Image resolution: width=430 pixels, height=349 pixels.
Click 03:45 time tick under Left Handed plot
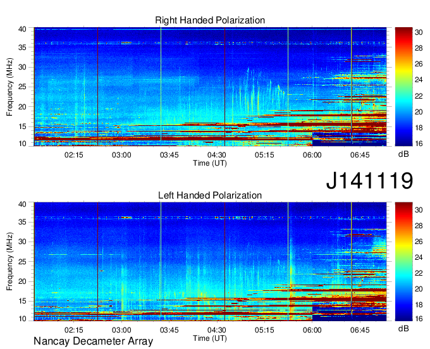coord(169,330)
